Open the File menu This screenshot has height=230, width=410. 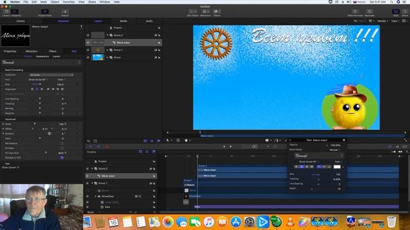[x=26, y=2]
